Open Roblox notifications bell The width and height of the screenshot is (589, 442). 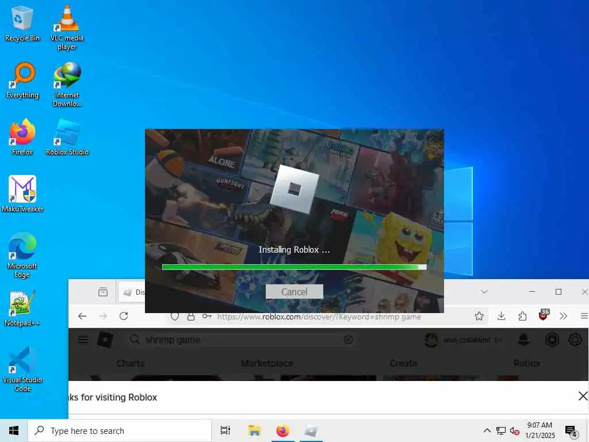(x=523, y=340)
